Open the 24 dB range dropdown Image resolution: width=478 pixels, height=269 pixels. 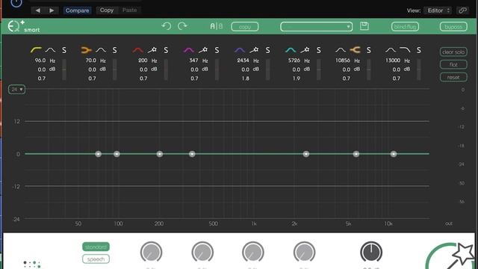[x=16, y=90]
